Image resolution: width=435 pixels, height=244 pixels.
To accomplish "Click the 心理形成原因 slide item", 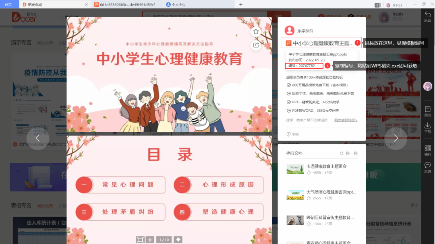I will 219,185.
